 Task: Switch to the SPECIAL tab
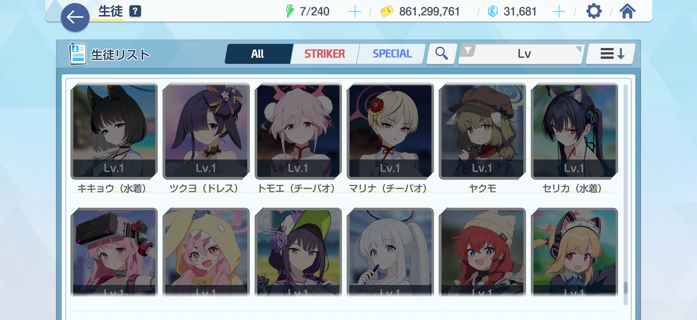click(392, 54)
